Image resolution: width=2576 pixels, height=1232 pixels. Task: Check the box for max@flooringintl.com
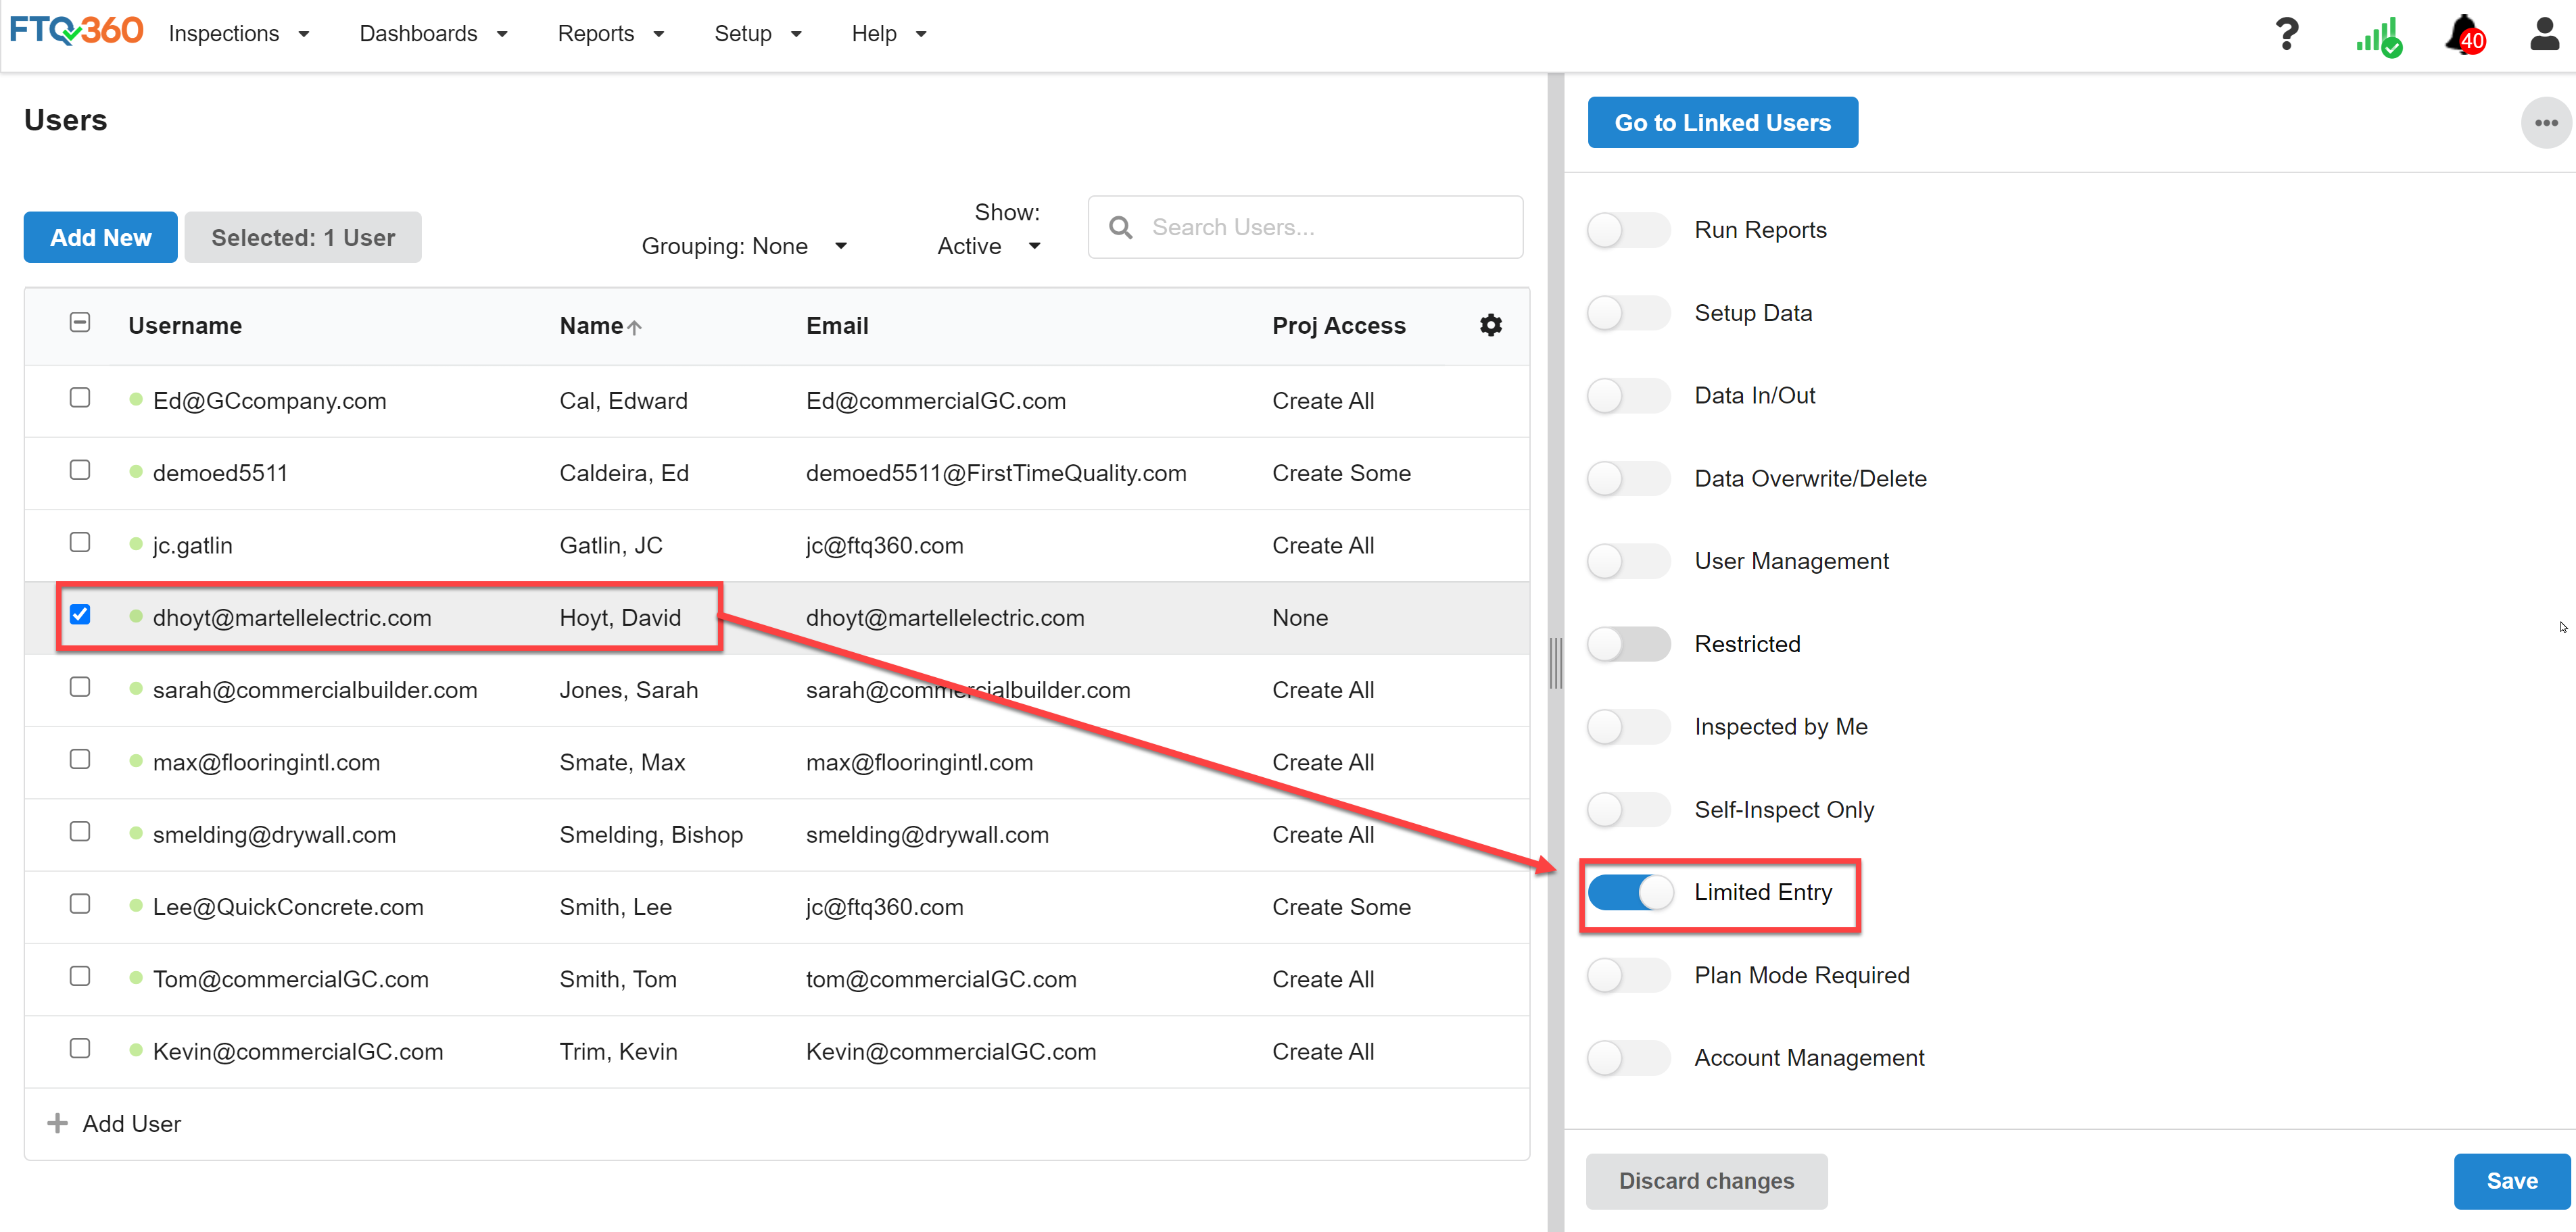80,760
